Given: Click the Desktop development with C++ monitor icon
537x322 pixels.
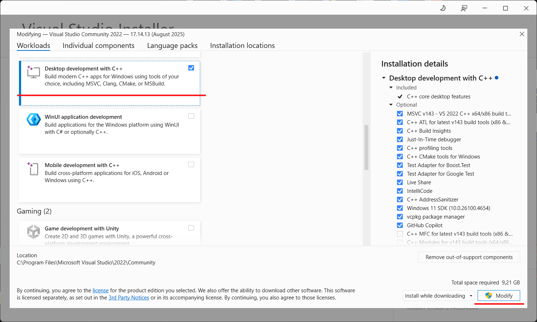Looking at the screenshot, I should [33, 72].
